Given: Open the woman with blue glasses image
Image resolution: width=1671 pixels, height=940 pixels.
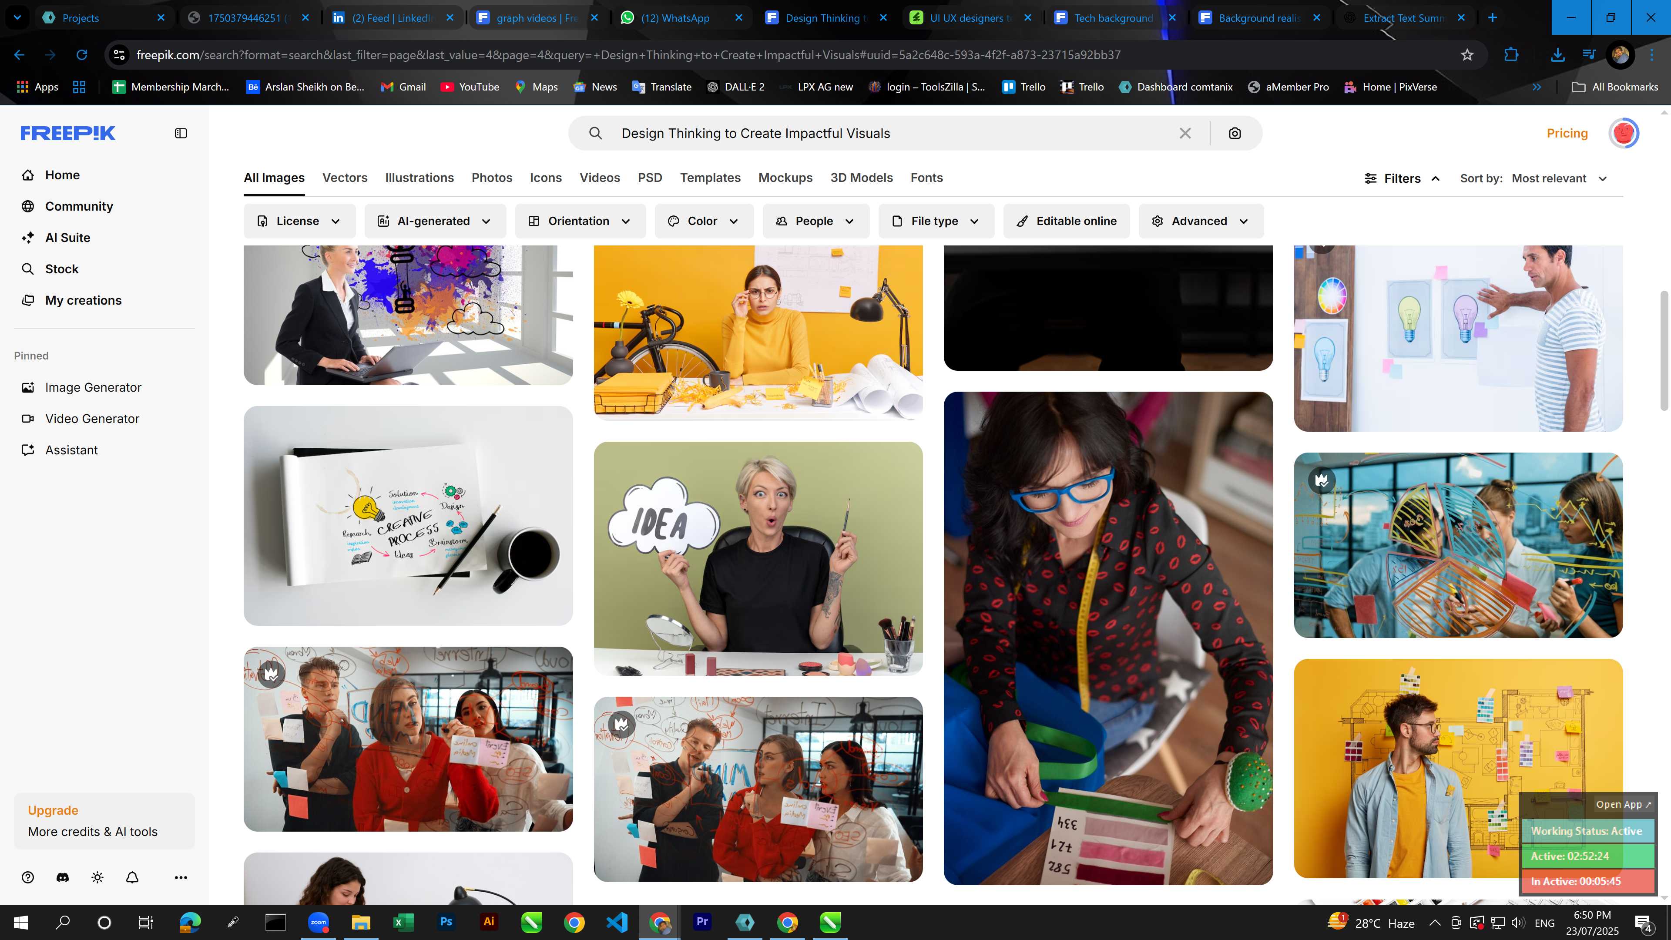Looking at the screenshot, I should click(1108, 638).
